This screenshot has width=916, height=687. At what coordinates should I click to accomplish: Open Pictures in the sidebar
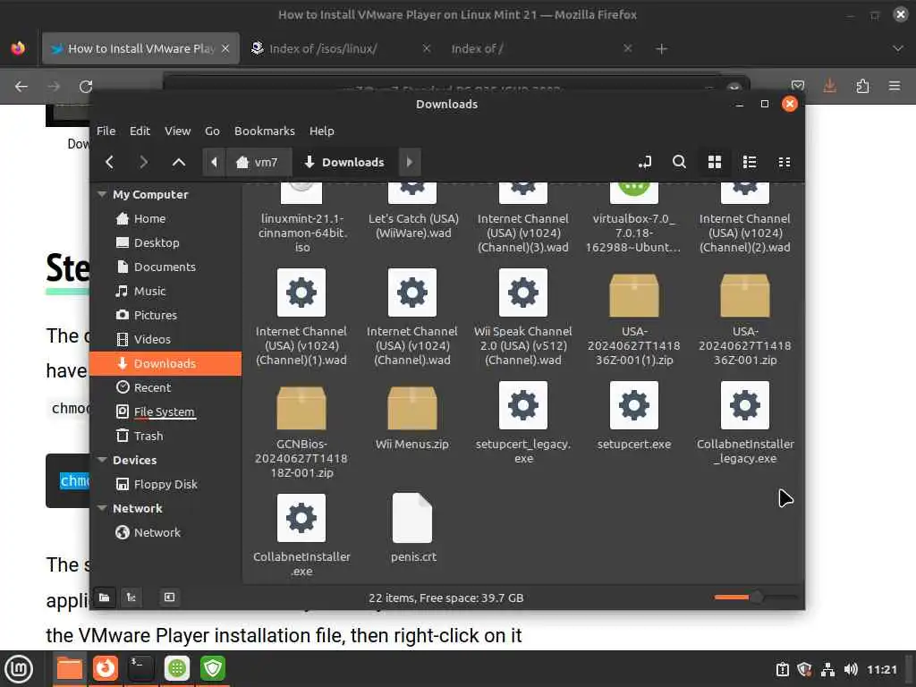tap(165, 315)
